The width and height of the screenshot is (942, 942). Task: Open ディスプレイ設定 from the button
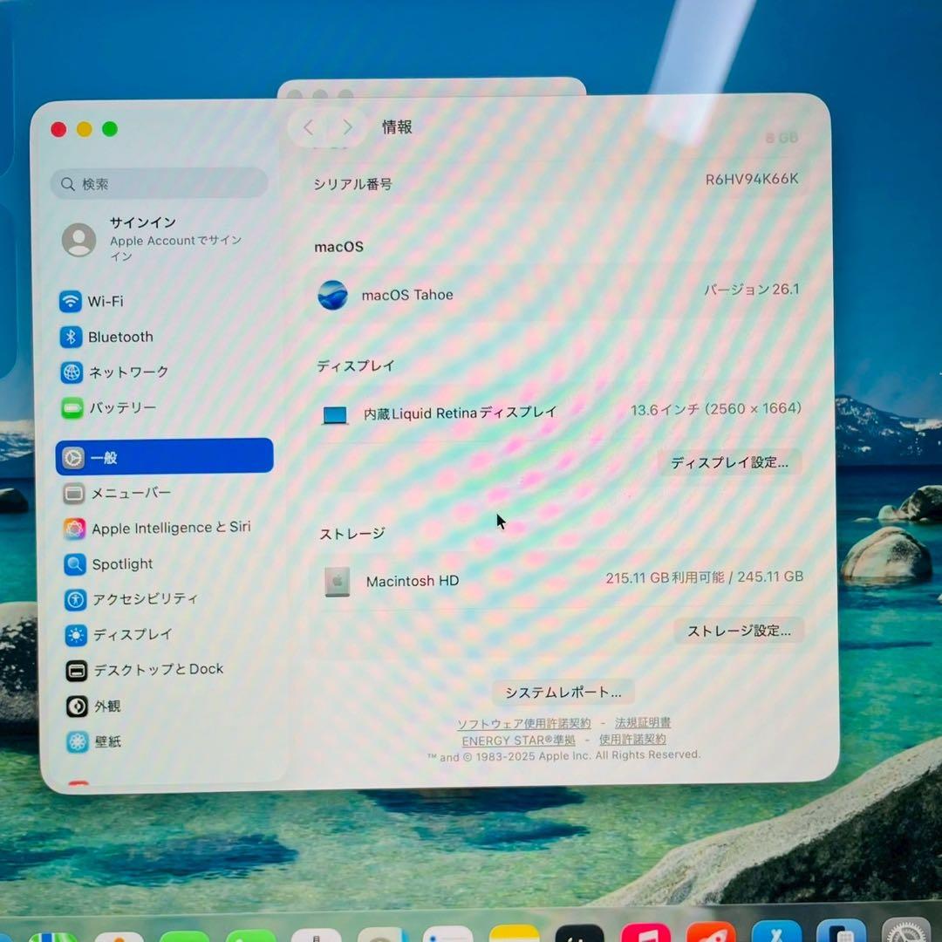731,462
